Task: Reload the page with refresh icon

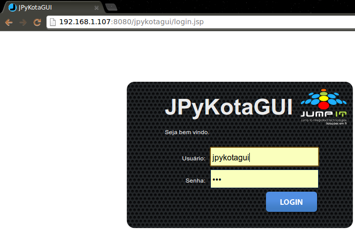Action: click(37, 22)
